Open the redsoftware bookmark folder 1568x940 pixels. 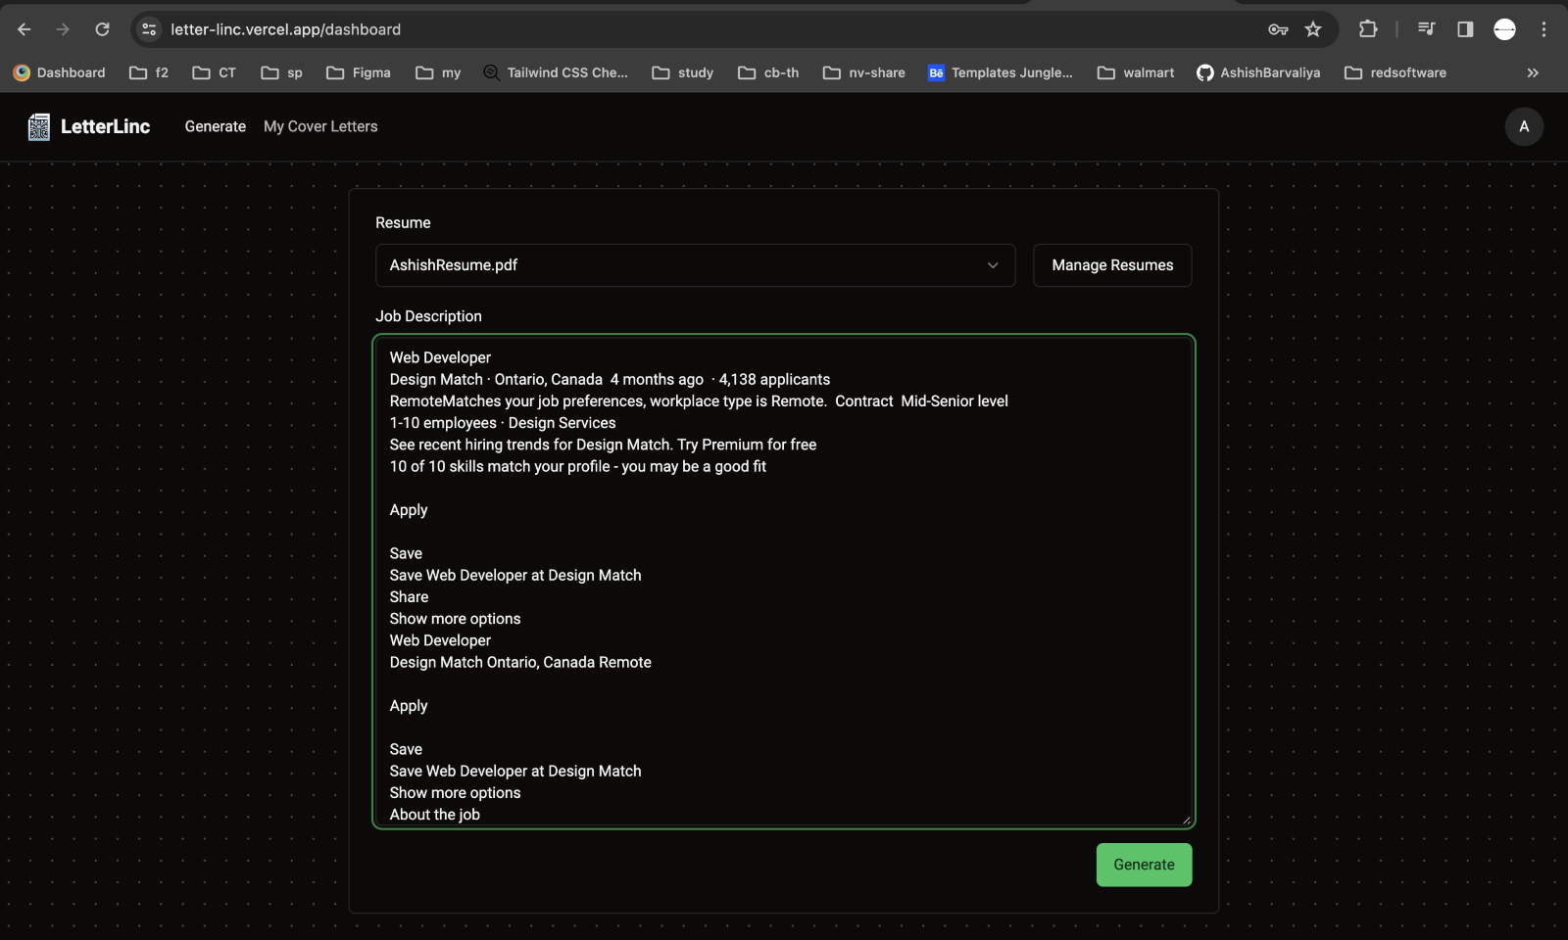pyautogui.click(x=1396, y=72)
